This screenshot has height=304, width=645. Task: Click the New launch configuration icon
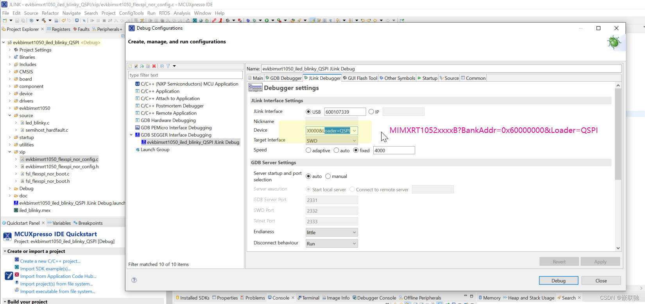[131, 66]
